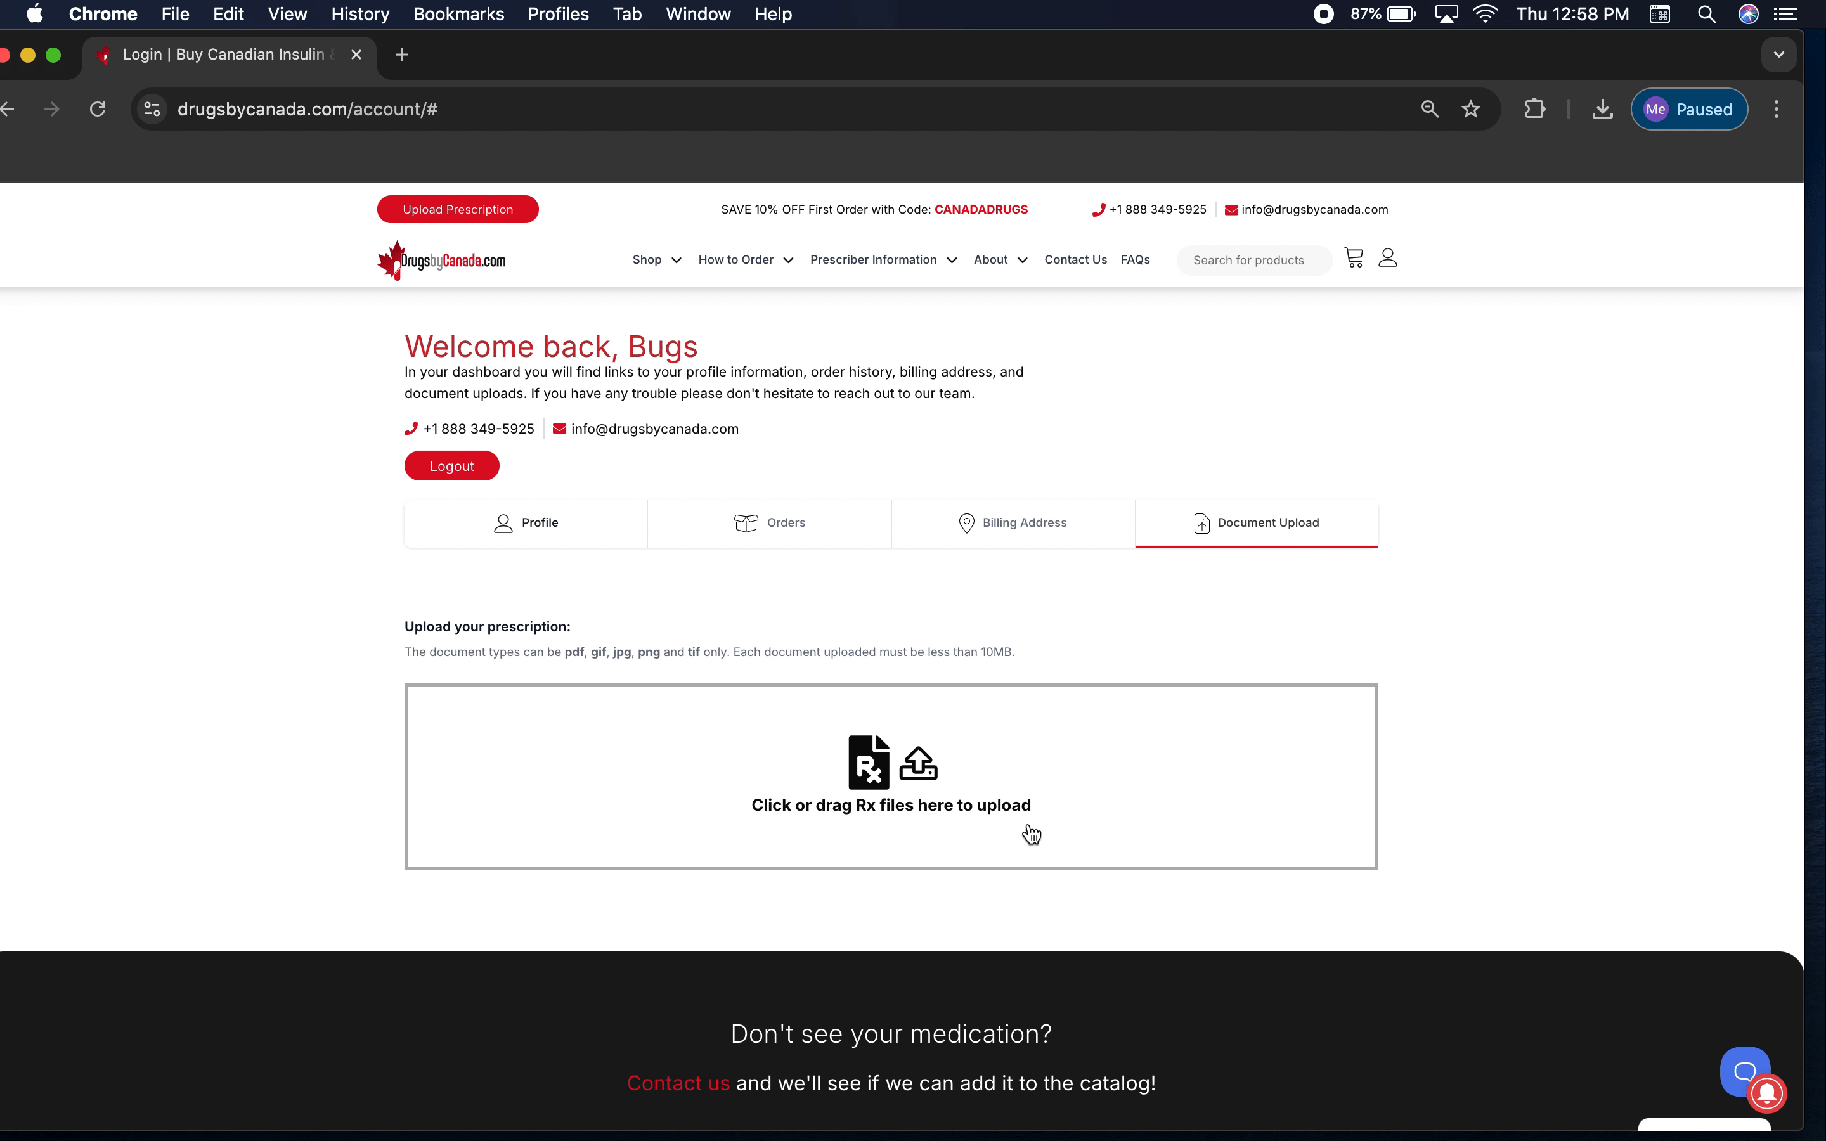This screenshot has width=1826, height=1141.
Task: Open the Profile tab
Action: pos(526,522)
